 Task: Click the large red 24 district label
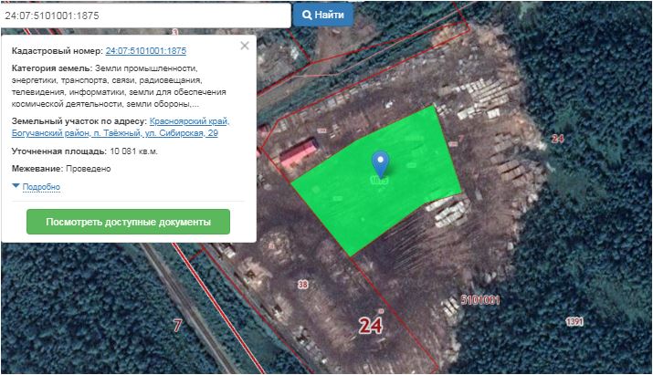[x=371, y=326]
